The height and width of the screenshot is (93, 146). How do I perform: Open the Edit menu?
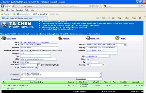coord(7,10)
